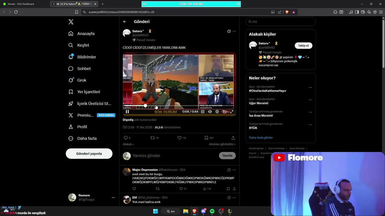Like Major Depression's reply

click(x=183, y=189)
